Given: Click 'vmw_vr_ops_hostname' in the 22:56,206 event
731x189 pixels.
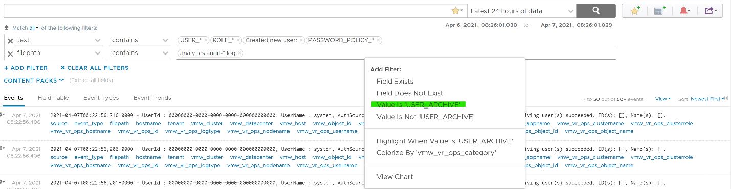Looking at the screenshot, I should tap(81, 166).
